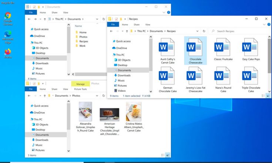Viewport: 272px width, 163px height.
Task: Click the Help icon in Recipes window
Action: tap(269, 25)
